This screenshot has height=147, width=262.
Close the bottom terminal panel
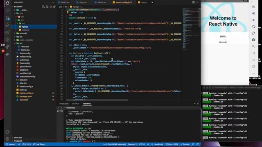click(x=198, y=104)
